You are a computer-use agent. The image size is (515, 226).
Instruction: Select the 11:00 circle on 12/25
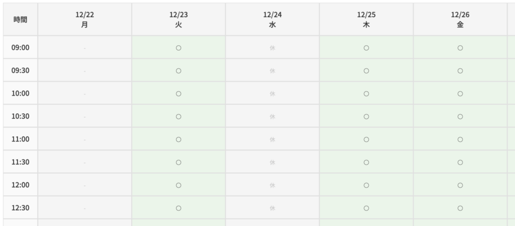coord(366,139)
